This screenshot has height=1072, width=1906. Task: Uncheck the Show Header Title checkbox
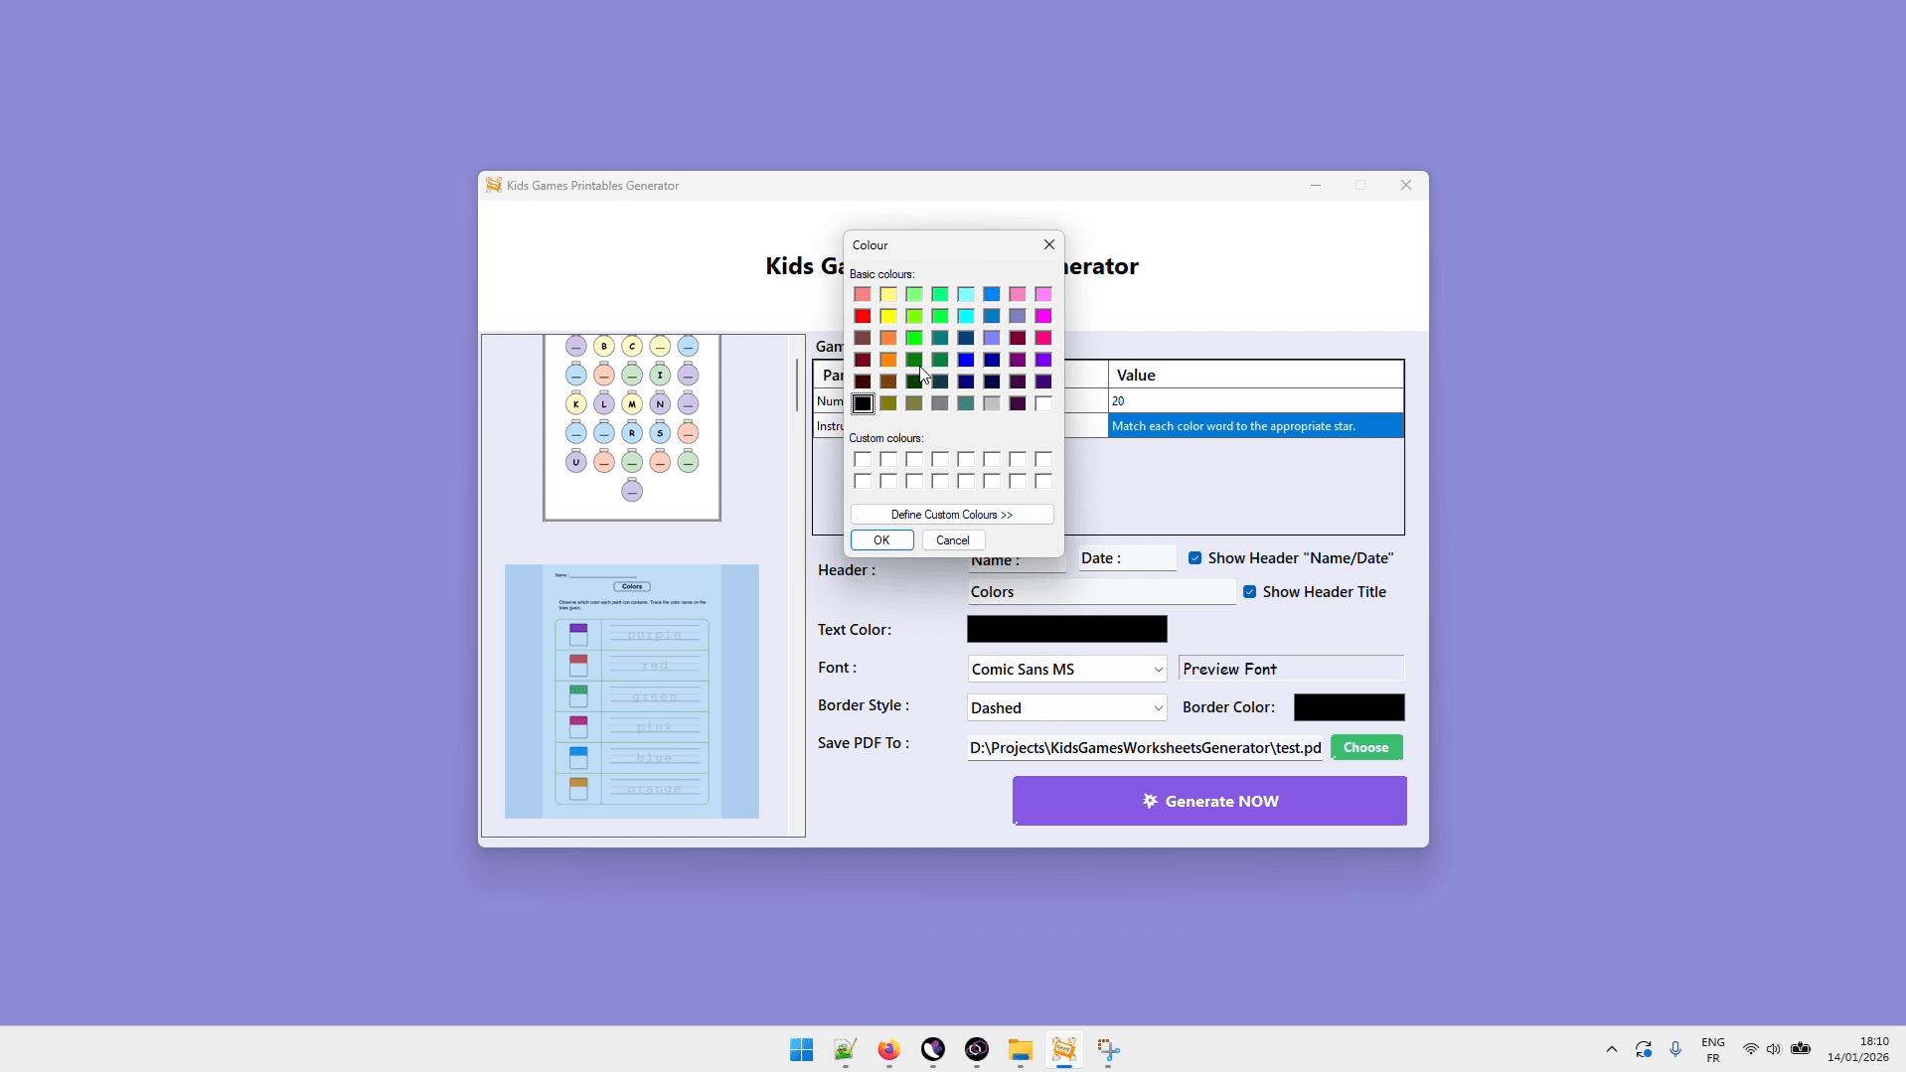pos(1250,592)
